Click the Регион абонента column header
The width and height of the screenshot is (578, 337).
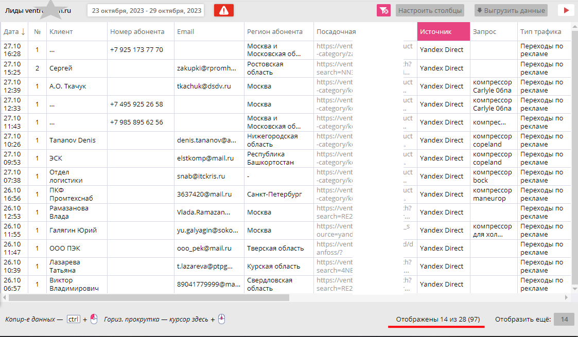coord(278,32)
